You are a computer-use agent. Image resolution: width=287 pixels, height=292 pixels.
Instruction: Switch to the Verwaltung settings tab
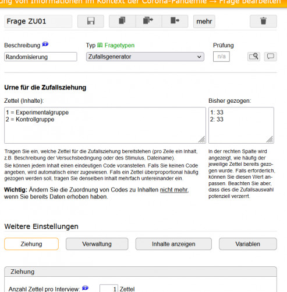[x=97, y=244]
